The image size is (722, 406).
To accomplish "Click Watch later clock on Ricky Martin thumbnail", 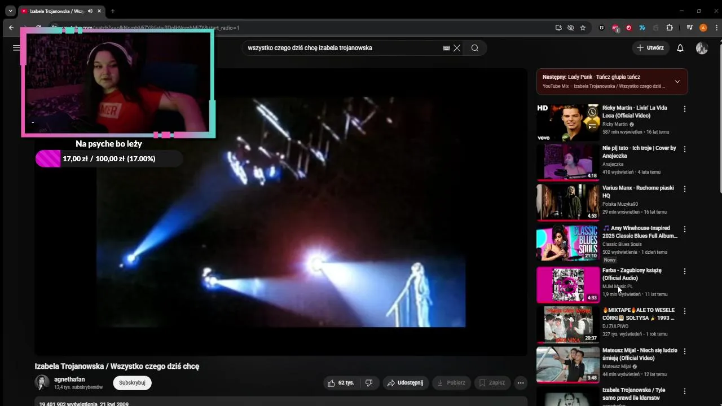I will click(592, 112).
